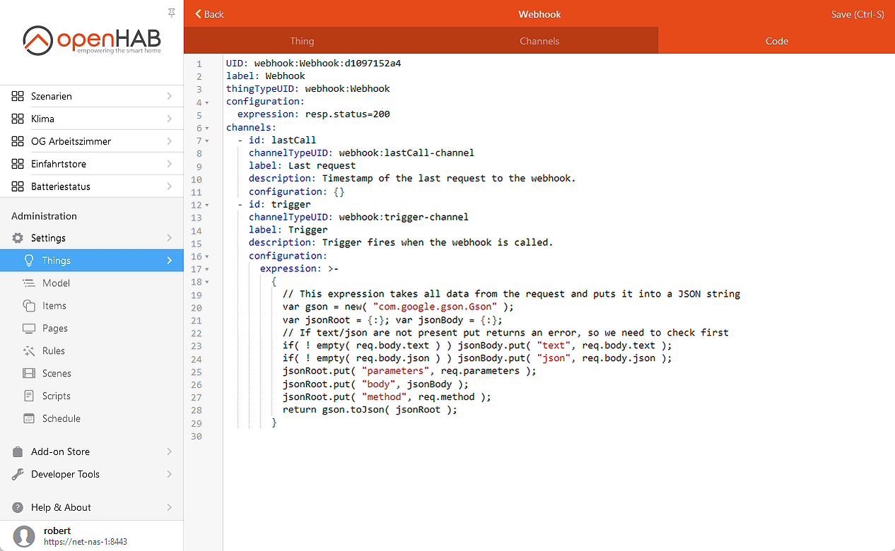895x551 pixels.
Task: Expand the OG Arbeitszimmer chevron
Action: point(170,141)
